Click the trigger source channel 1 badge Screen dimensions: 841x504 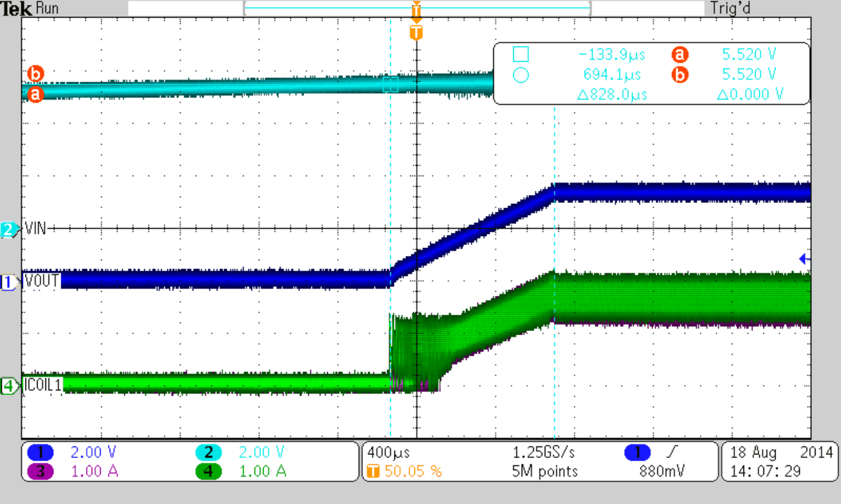click(x=638, y=453)
